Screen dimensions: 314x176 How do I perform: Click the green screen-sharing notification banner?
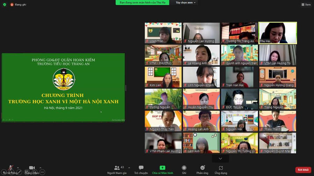coord(142,2)
